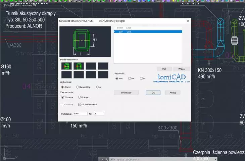
Task: Select the 'Czerpnia ścienna powietrza' label
Action: click(219, 152)
